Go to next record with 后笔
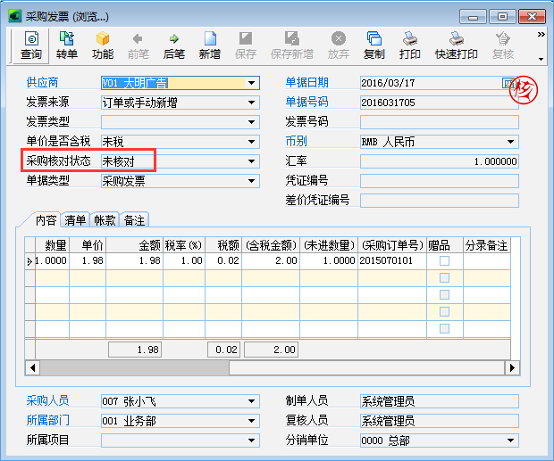The width and height of the screenshot is (554, 461). coord(174,45)
